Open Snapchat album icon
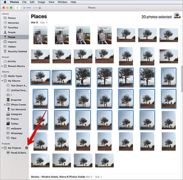183x180 pixels. (8, 100)
